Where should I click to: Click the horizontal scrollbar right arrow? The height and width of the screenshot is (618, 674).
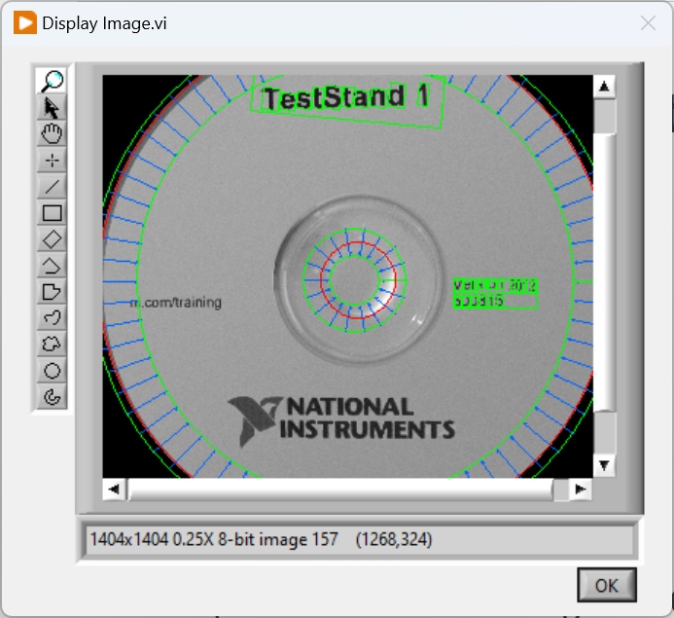pyautogui.click(x=581, y=489)
